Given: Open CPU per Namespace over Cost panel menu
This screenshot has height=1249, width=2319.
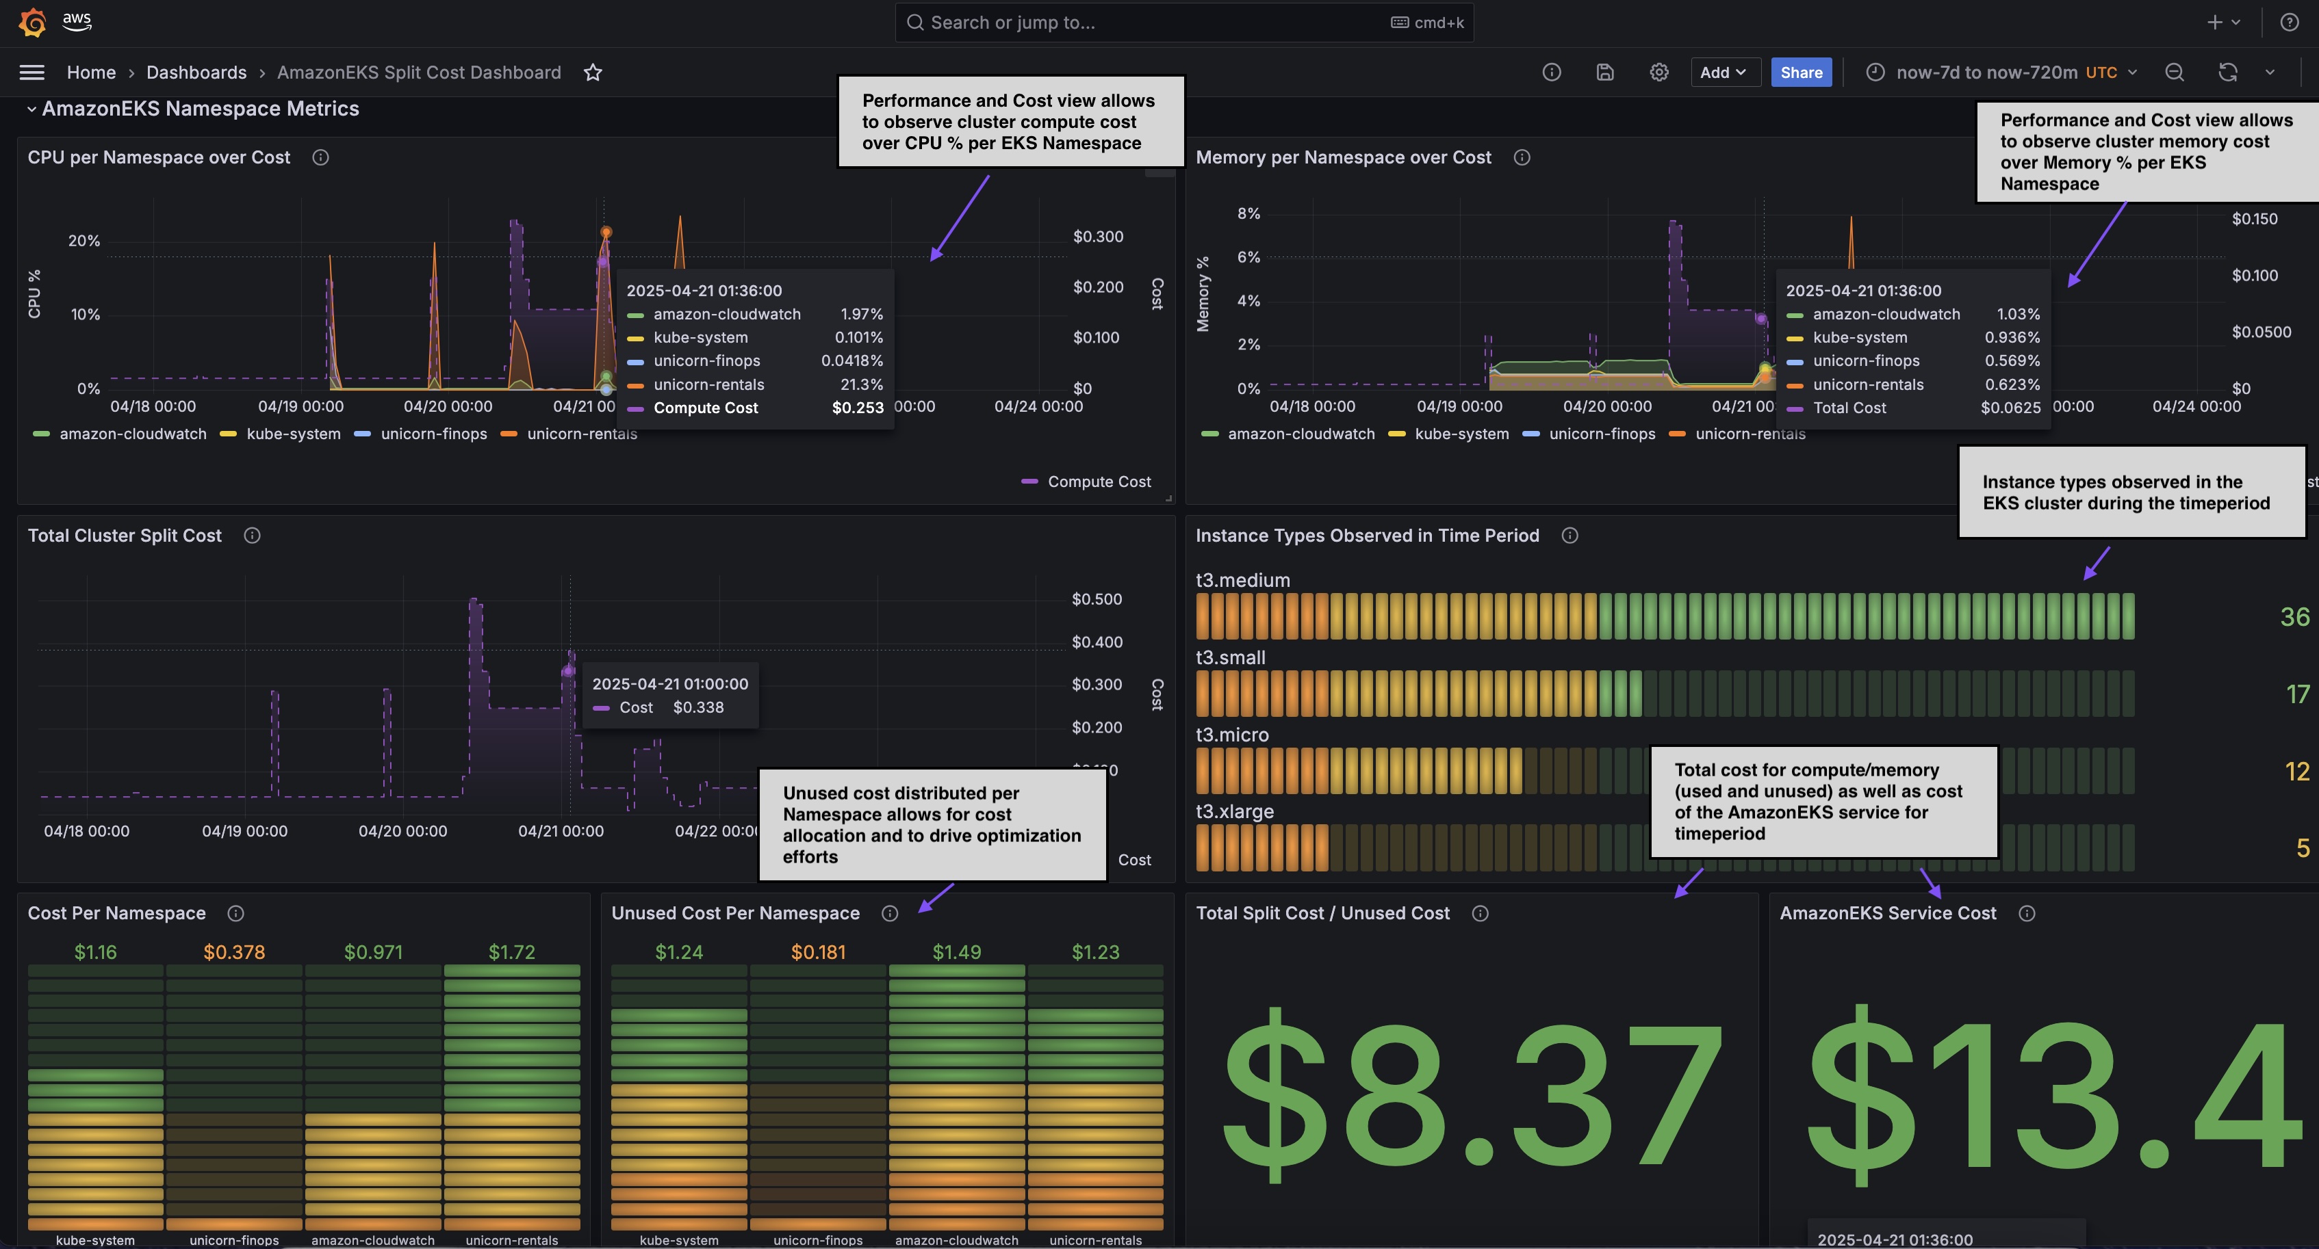Looking at the screenshot, I should (158, 157).
